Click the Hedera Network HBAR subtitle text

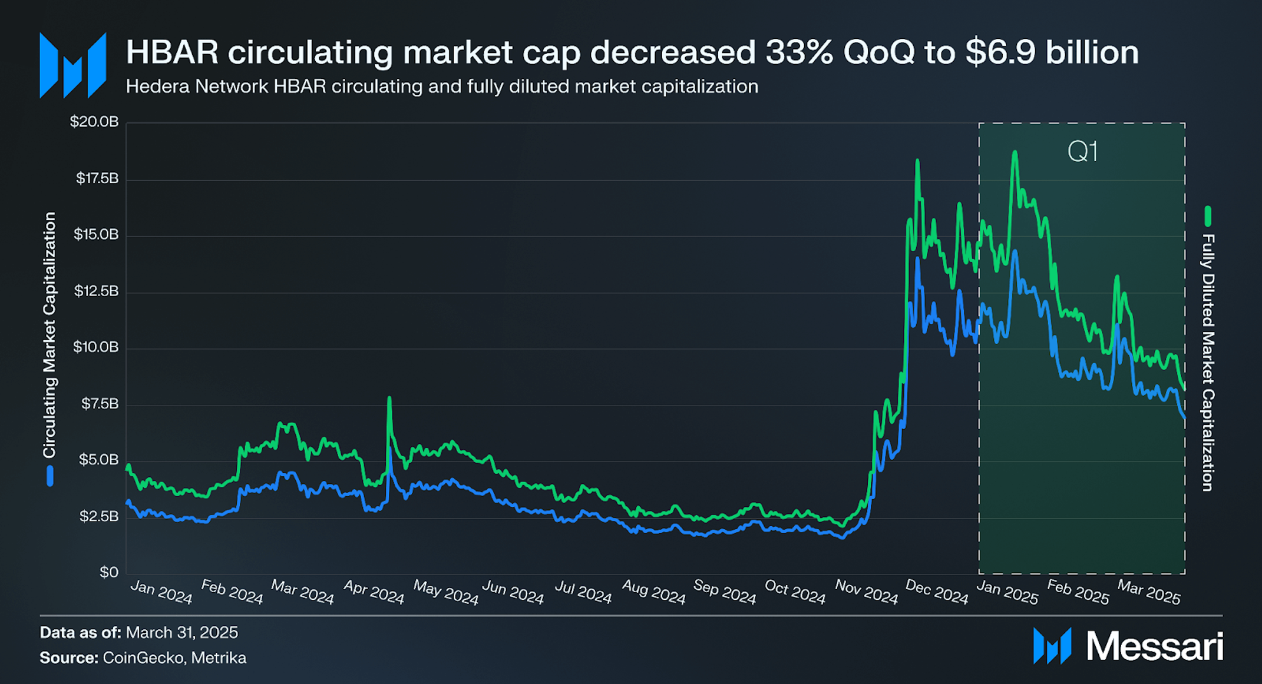(x=442, y=87)
